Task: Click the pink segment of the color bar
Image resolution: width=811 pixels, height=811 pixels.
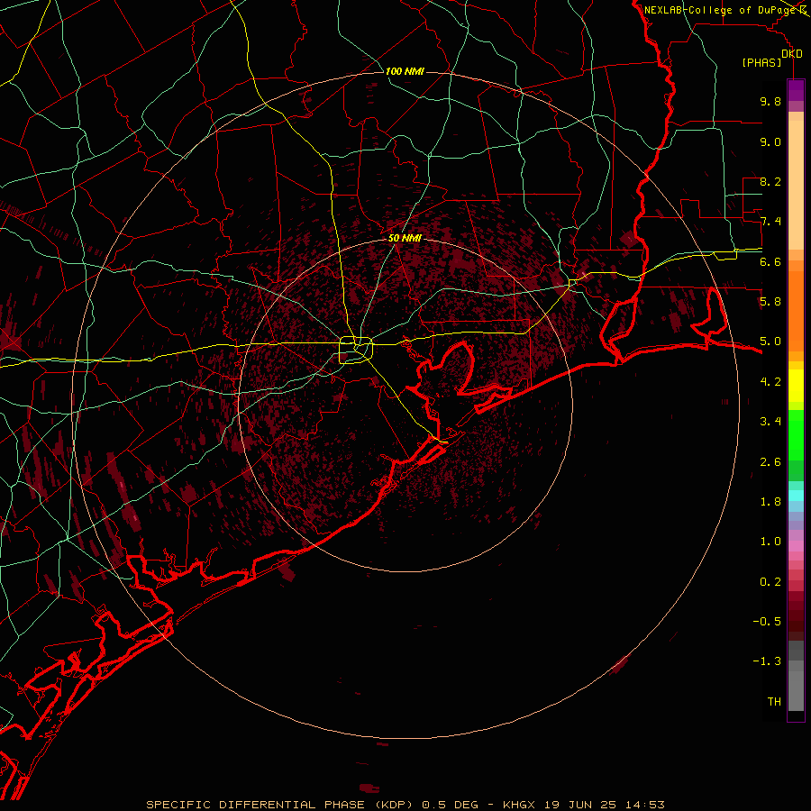Action: (796, 546)
